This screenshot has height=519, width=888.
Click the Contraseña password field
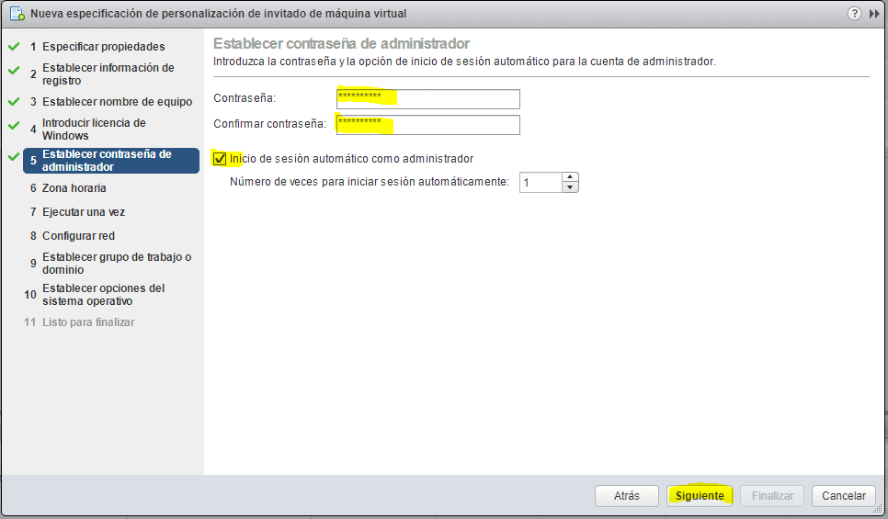[x=428, y=99]
